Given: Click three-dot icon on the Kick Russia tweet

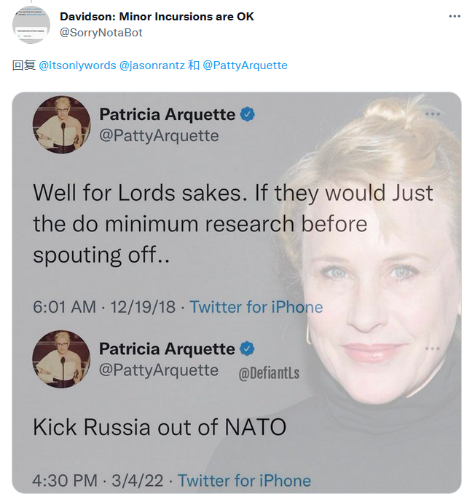Looking at the screenshot, I should (x=433, y=349).
